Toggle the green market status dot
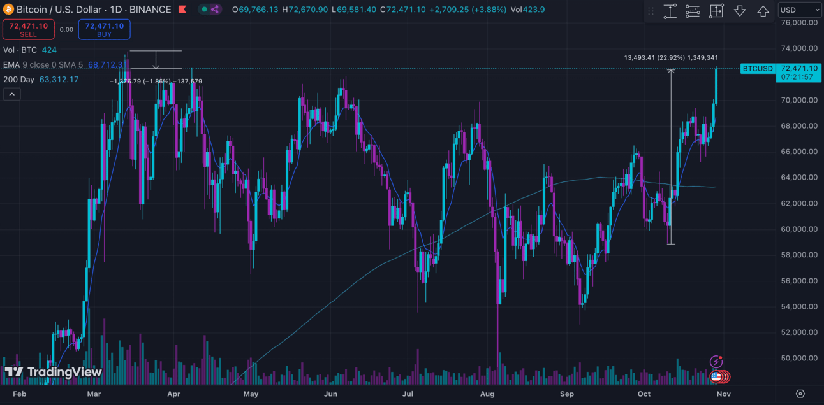This screenshot has height=405, width=824. click(x=204, y=10)
